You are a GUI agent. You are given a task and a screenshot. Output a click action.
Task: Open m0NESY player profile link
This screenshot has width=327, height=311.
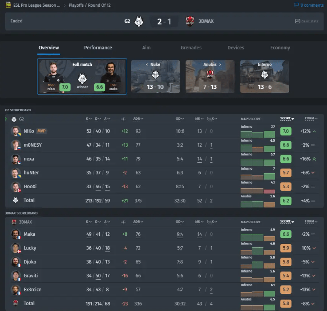[33, 145]
